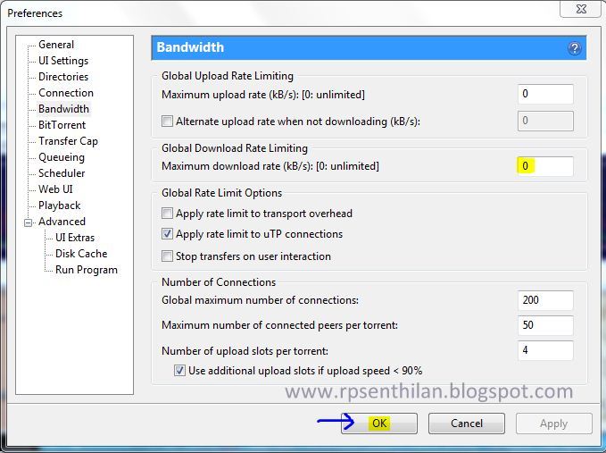Check Apply rate limit to transport overhead
The height and width of the screenshot is (453, 606).
click(x=167, y=214)
